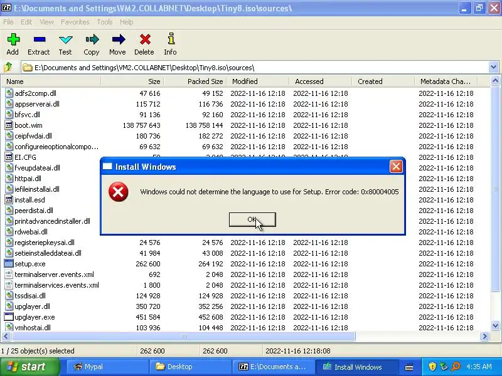Click the setup.exe file icon

click(x=9, y=264)
